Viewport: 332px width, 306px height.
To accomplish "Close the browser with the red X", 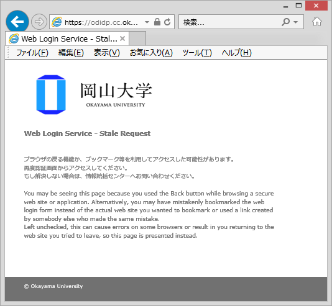I will pyautogui.click(x=316, y=6).
